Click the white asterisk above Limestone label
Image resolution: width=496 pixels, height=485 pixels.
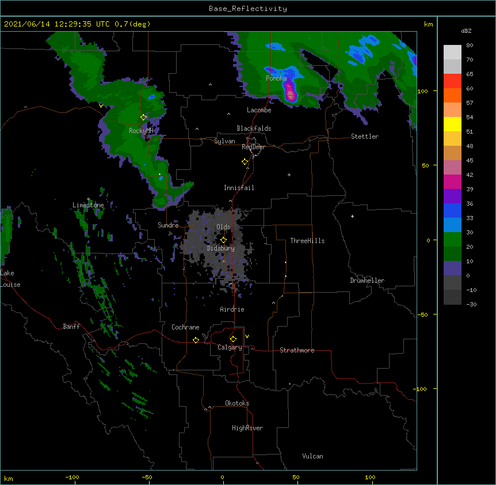[x=89, y=199]
